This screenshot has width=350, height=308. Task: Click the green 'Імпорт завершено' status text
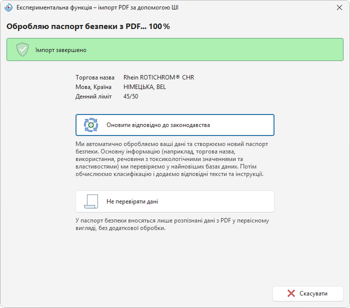click(x=61, y=50)
